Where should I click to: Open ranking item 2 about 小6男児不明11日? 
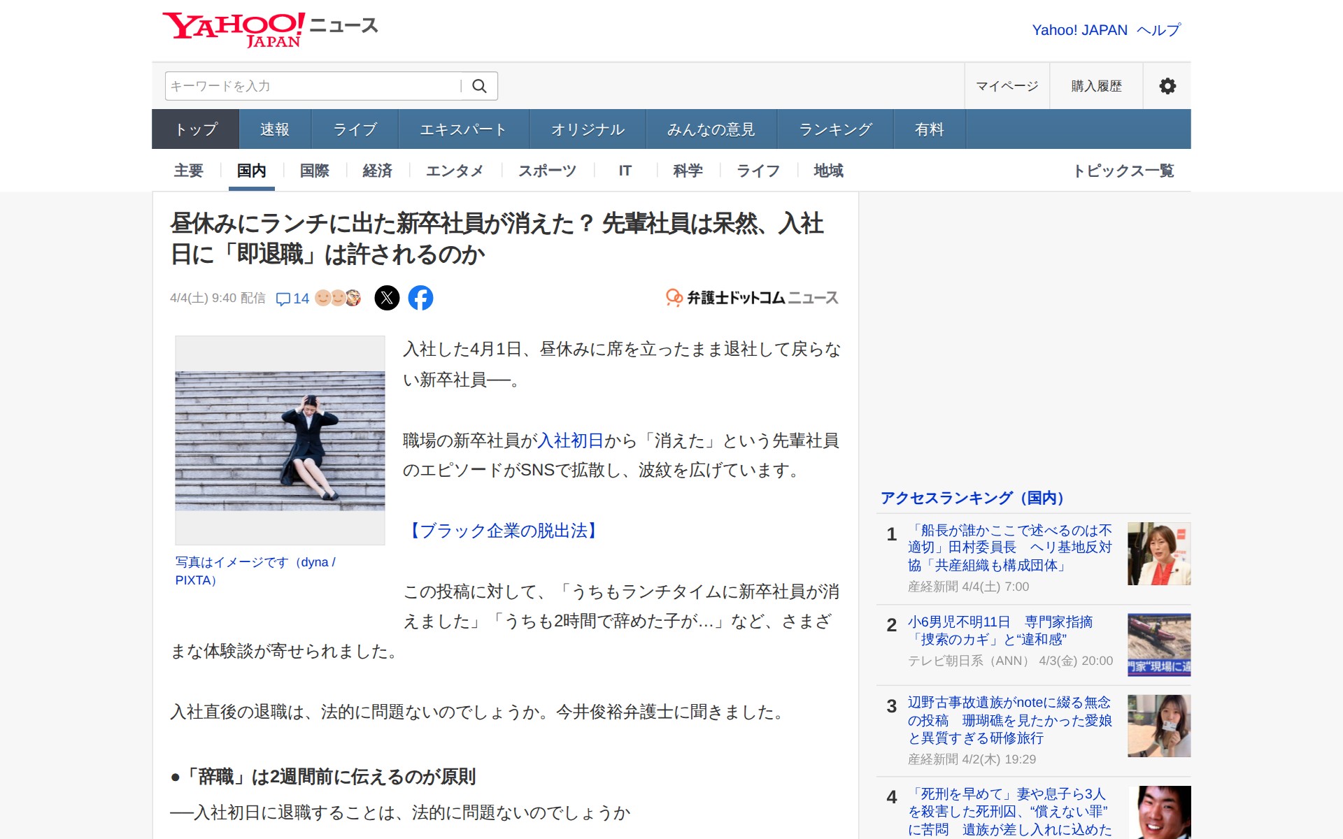(1002, 631)
